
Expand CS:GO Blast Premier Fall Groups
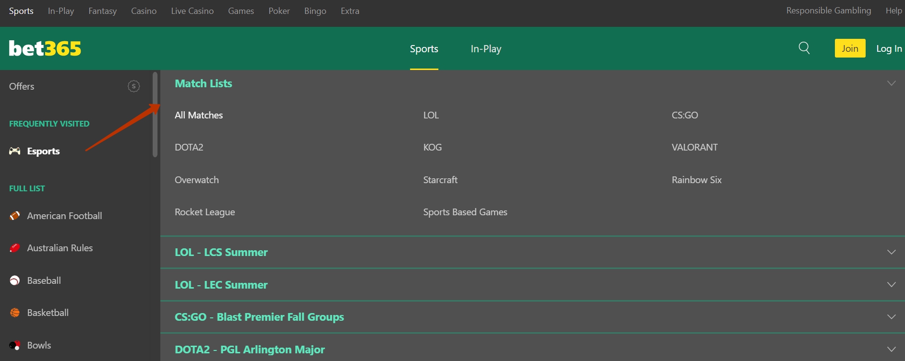tap(891, 317)
